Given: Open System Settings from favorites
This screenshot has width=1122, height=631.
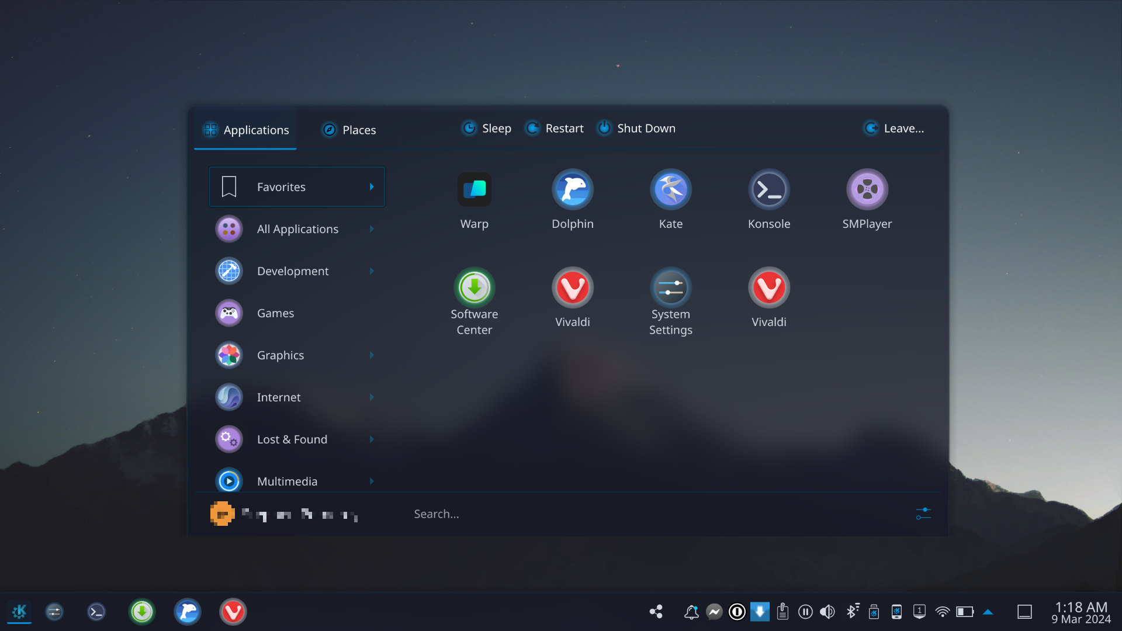Looking at the screenshot, I should 670,289.
